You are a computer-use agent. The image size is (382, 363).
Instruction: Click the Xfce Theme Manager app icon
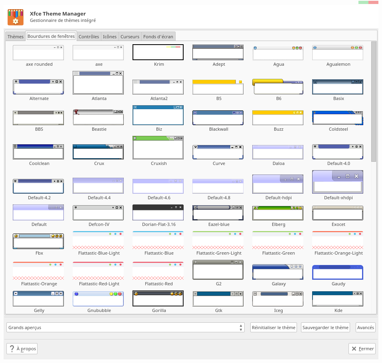(16, 17)
